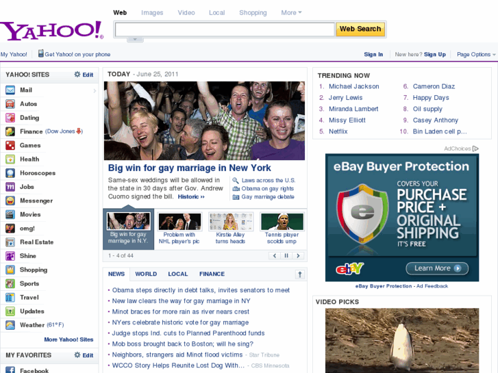
Task: Click the AdChoices icon
Action: pos(475,149)
